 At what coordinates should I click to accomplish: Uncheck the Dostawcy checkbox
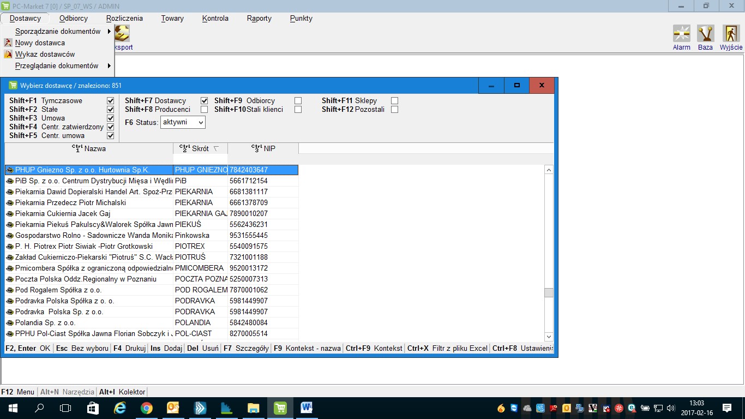(x=205, y=100)
